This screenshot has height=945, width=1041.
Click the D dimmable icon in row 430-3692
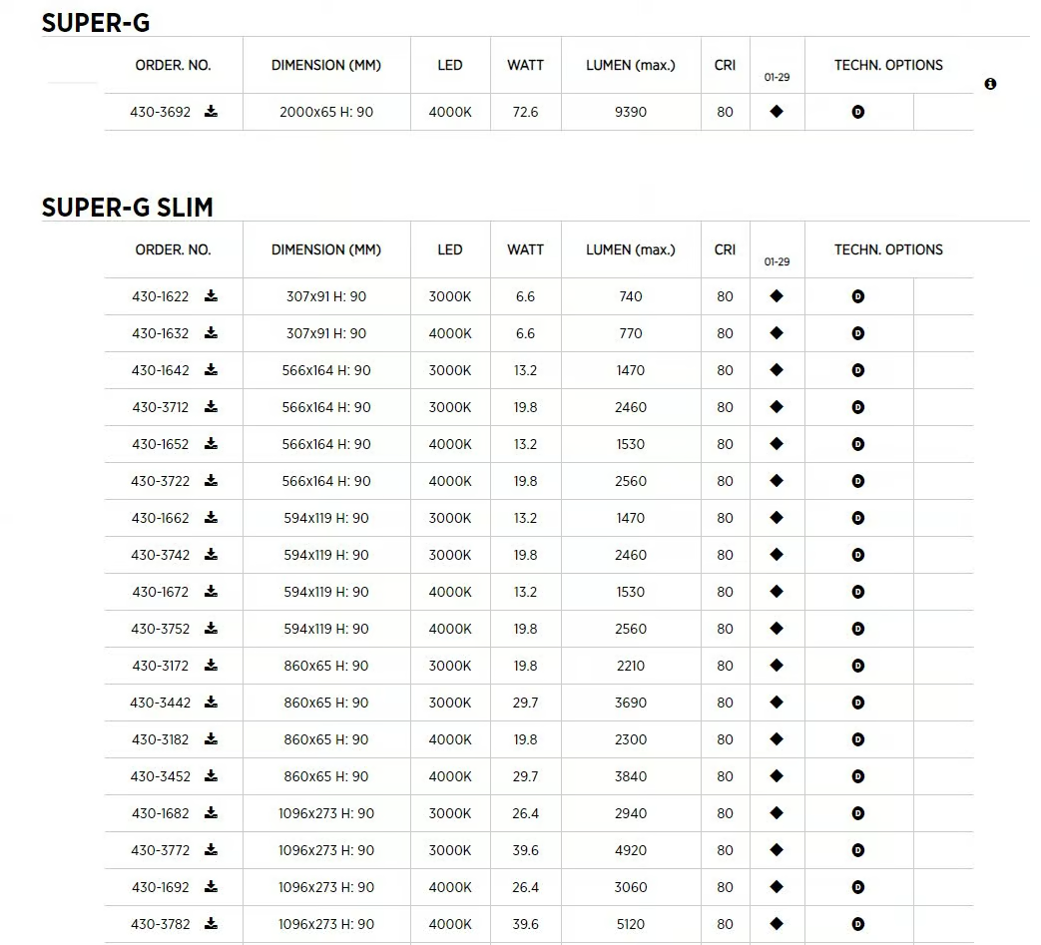(x=857, y=112)
